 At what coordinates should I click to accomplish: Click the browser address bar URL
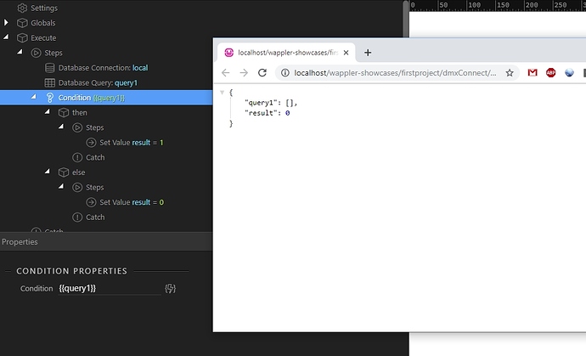(395, 72)
